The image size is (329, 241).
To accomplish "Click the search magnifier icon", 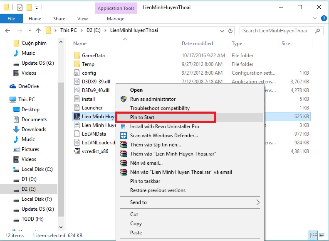I will 318,31.
